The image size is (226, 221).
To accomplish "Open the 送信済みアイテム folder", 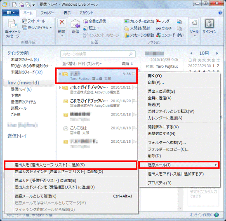I will (24, 102).
